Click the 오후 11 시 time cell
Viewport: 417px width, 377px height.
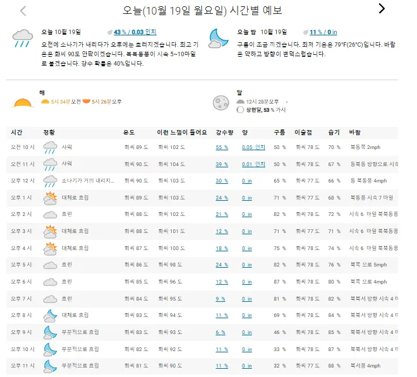[23, 366]
